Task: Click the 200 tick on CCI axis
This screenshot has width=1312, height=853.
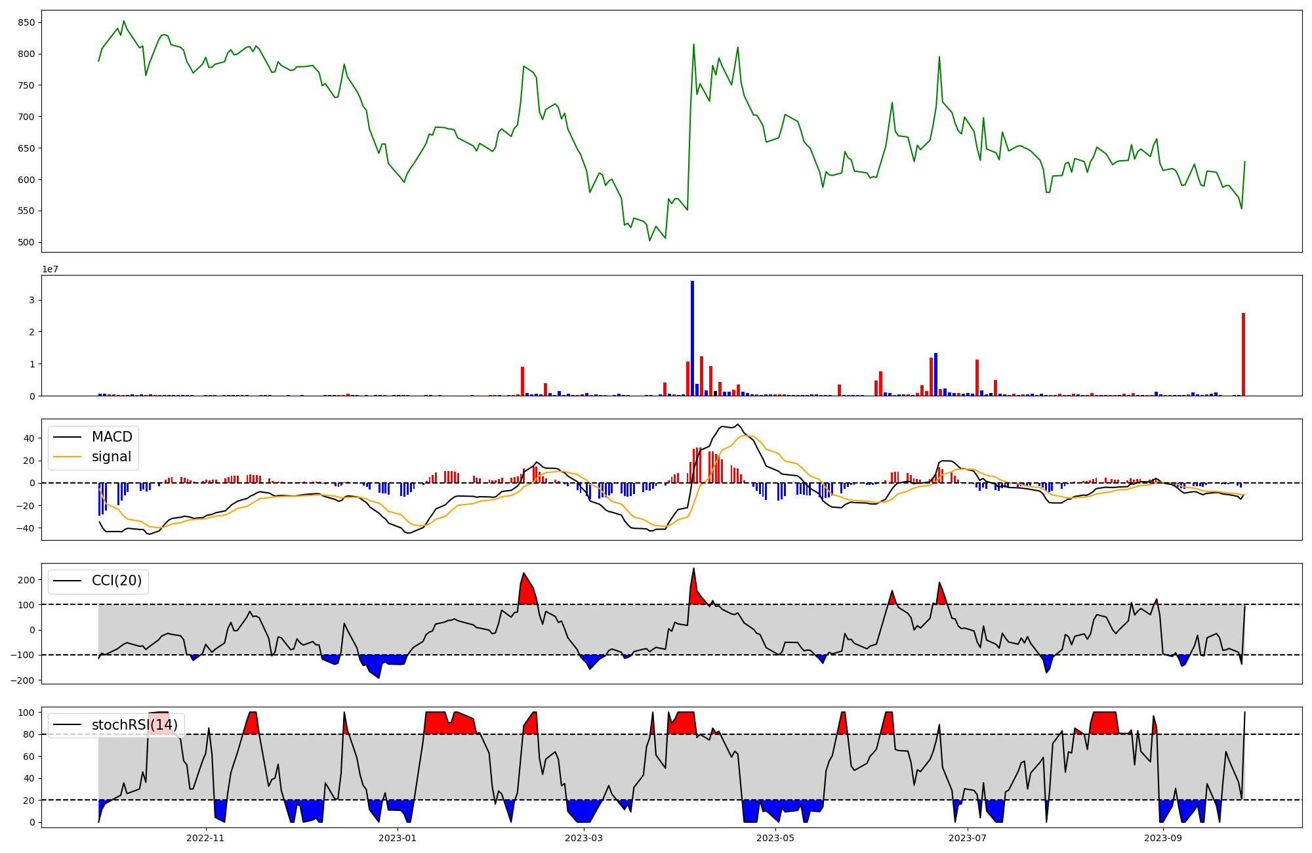Action: pos(26,580)
